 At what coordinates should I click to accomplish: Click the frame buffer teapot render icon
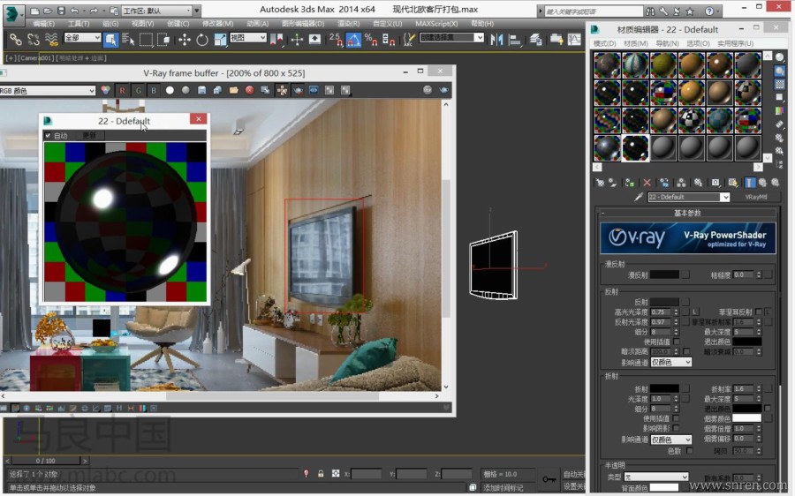(444, 90)
